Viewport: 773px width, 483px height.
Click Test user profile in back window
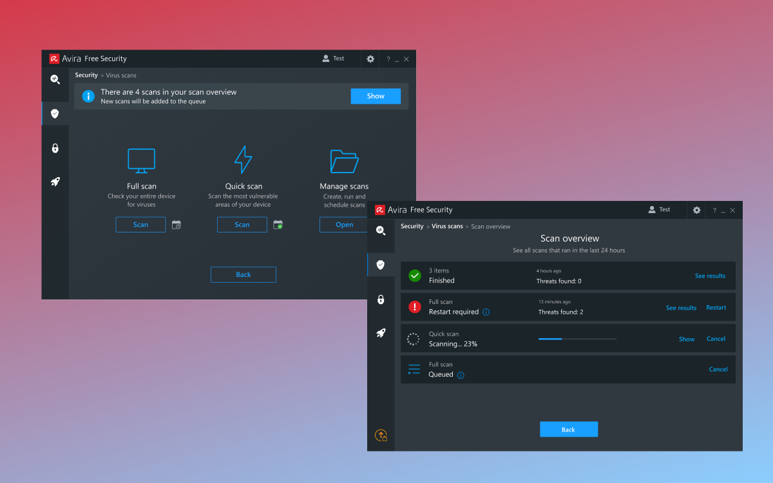334,59
